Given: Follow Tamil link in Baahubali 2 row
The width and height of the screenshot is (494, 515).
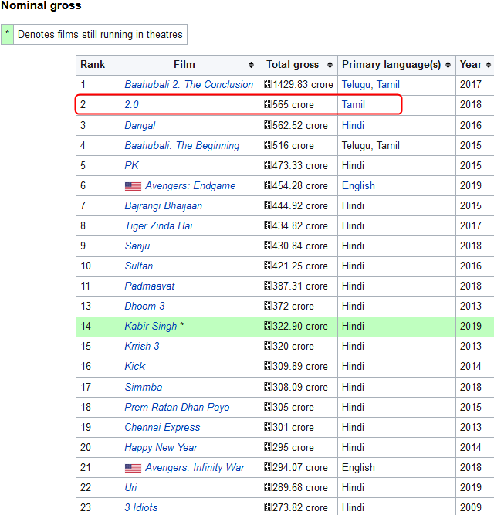Looking at the screenshot, I should coord(388,85).
